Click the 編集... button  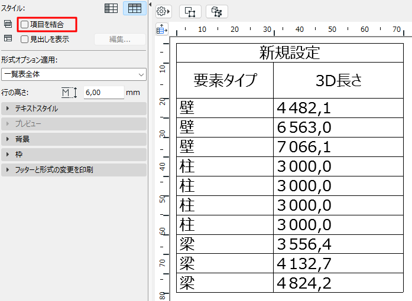coord(120,40)
